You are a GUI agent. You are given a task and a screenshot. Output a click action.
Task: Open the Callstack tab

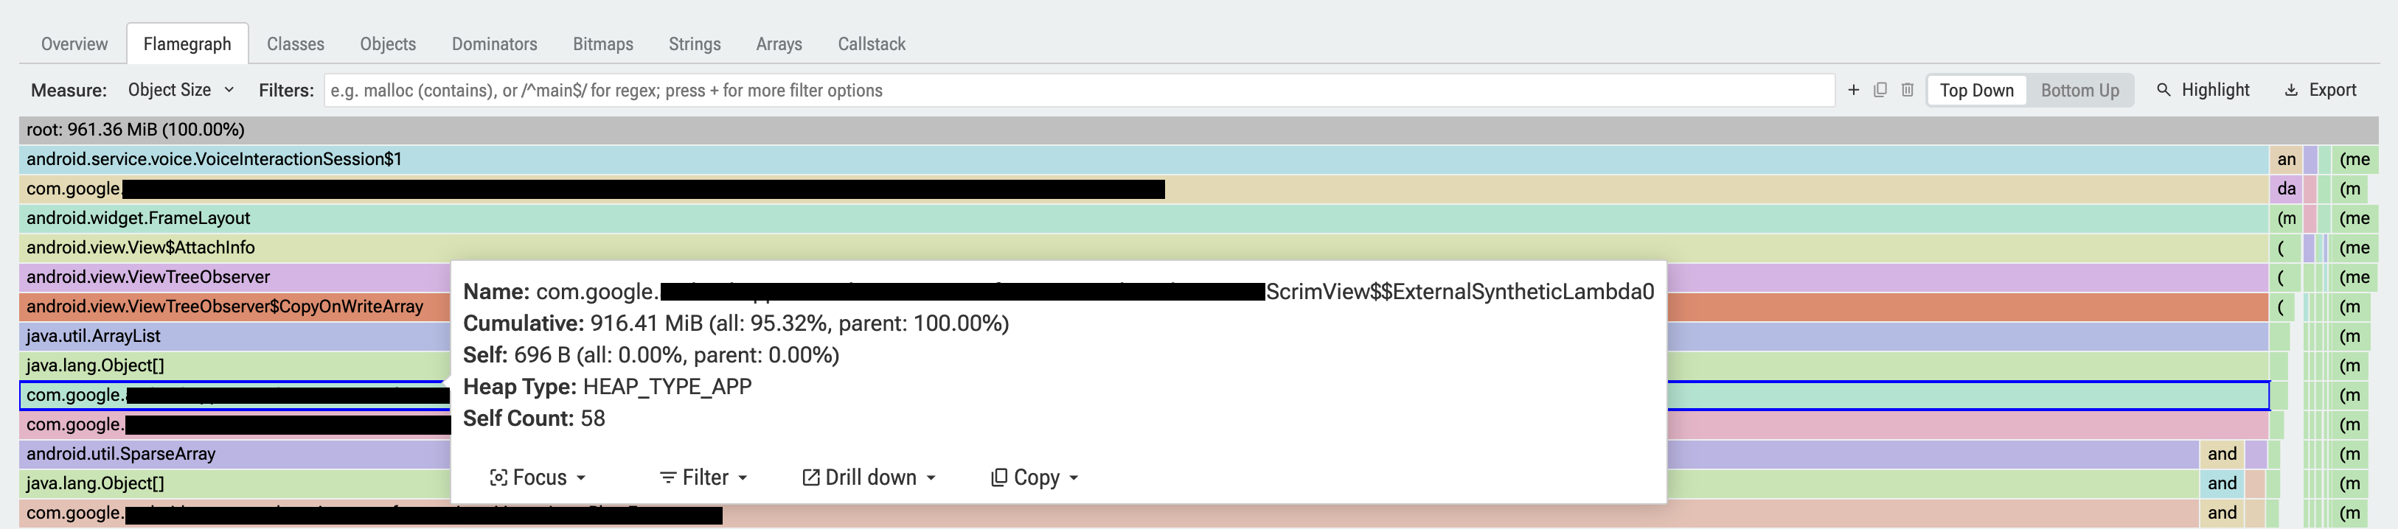[x=872, y=43]
